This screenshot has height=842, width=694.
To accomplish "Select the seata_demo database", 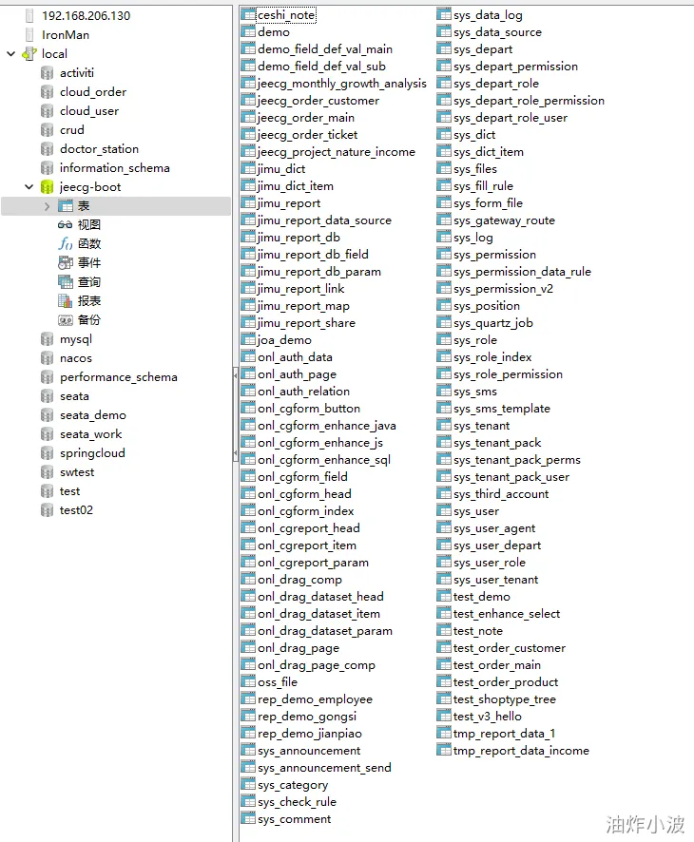I will pyautogui.click(x=93, y=415).
